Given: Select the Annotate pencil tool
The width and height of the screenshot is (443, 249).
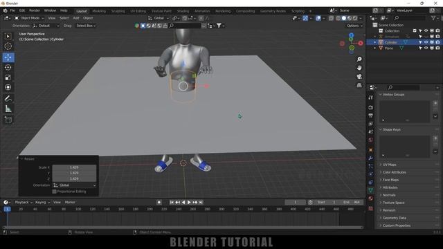Looking at the screenshot, I should pyautogui.click(x=8, y=98).
